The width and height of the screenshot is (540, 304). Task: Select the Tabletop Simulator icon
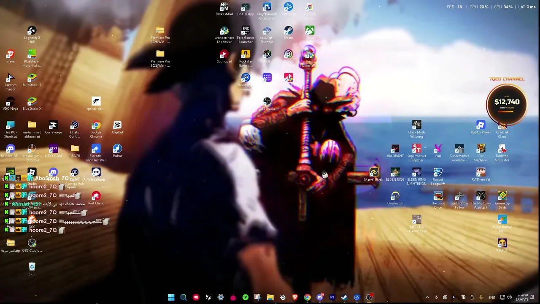(502, 153)
